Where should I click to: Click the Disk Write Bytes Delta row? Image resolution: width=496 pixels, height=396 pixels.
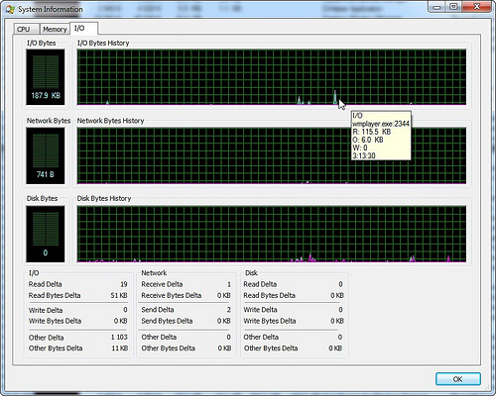[x=294, y=321]
